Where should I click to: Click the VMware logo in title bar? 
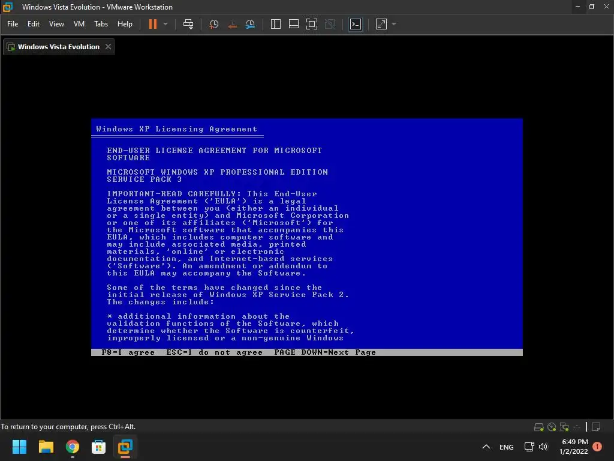coord(8,7)
